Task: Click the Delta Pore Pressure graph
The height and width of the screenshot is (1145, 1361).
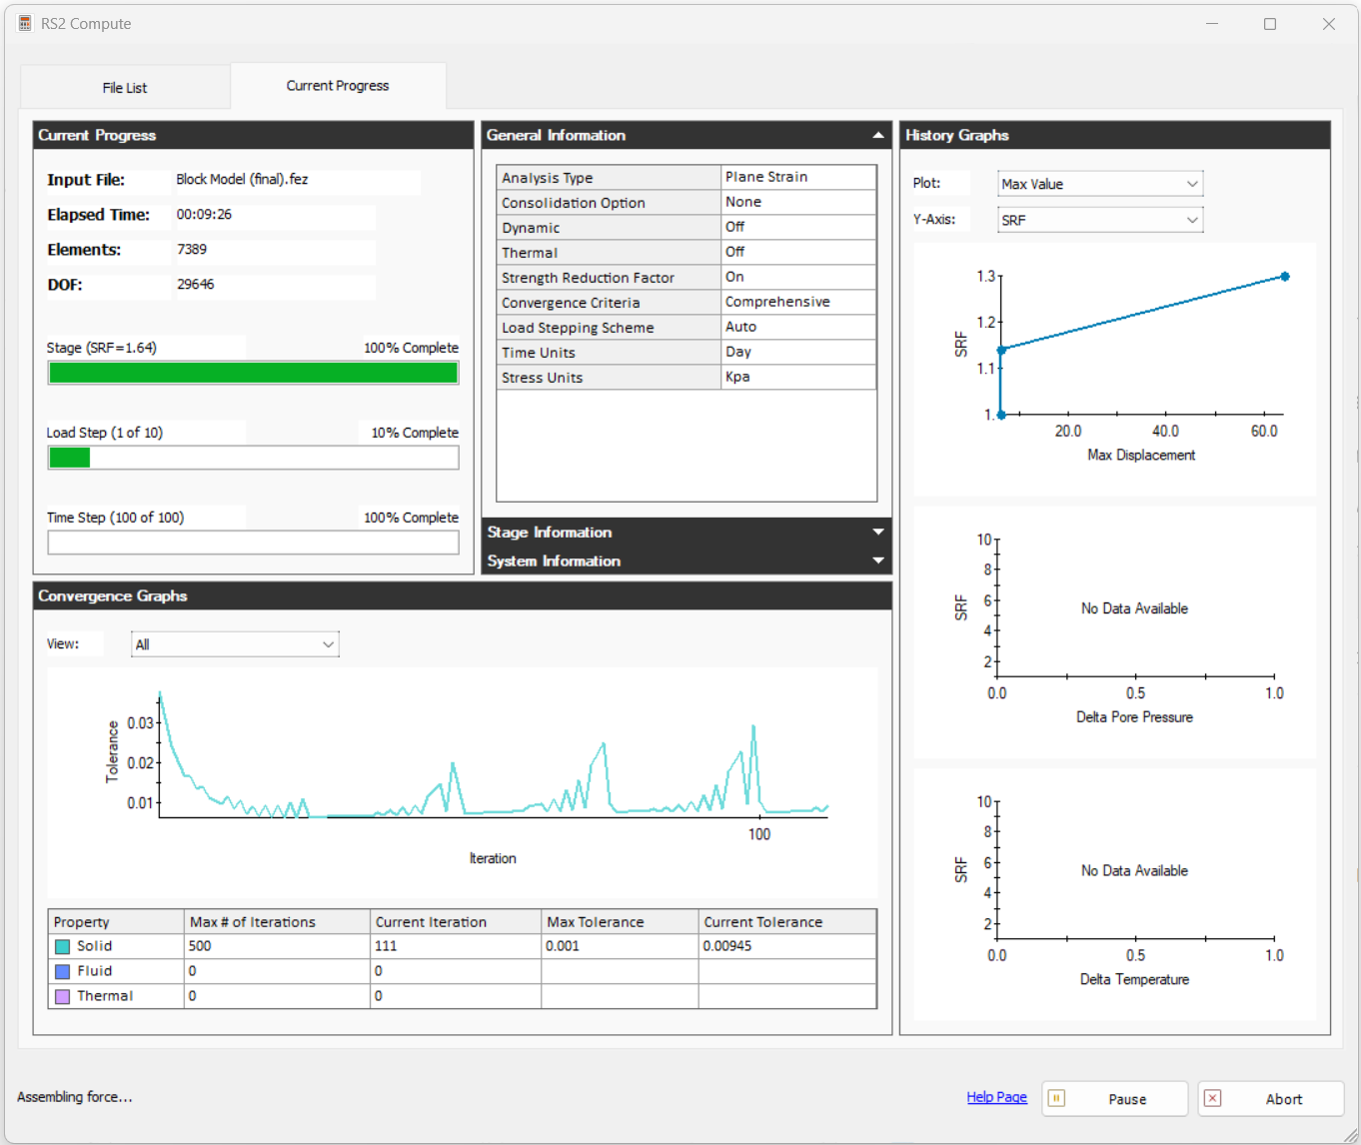Action: (1115, 631)
